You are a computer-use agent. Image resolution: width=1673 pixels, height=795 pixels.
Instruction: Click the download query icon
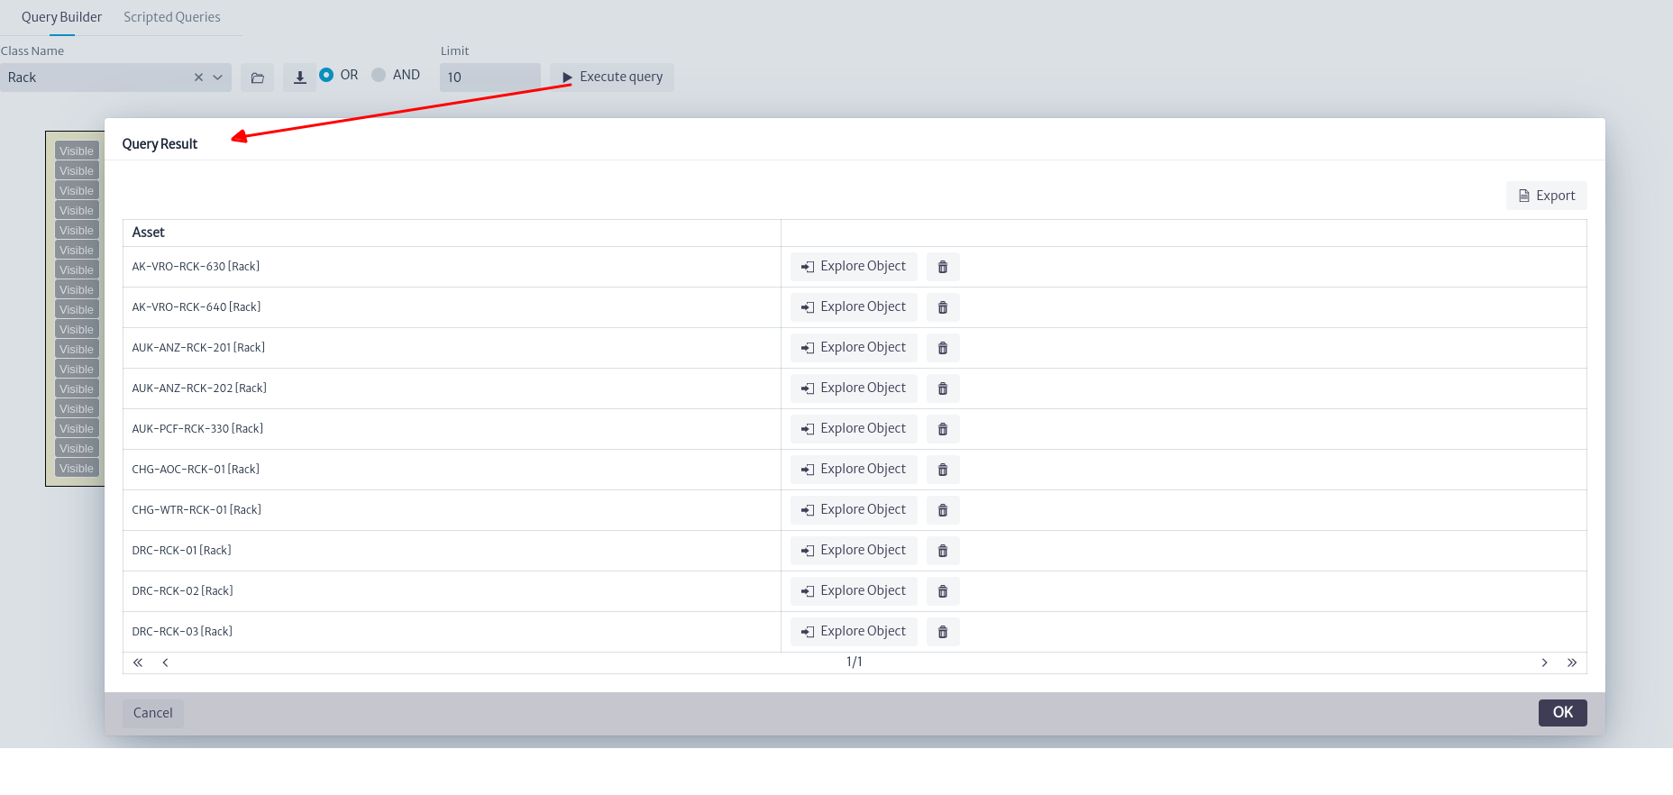(x=300, y=78)
